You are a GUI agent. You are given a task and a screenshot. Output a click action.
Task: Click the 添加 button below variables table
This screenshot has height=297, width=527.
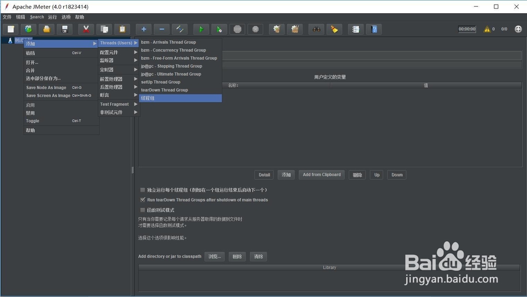286,175
